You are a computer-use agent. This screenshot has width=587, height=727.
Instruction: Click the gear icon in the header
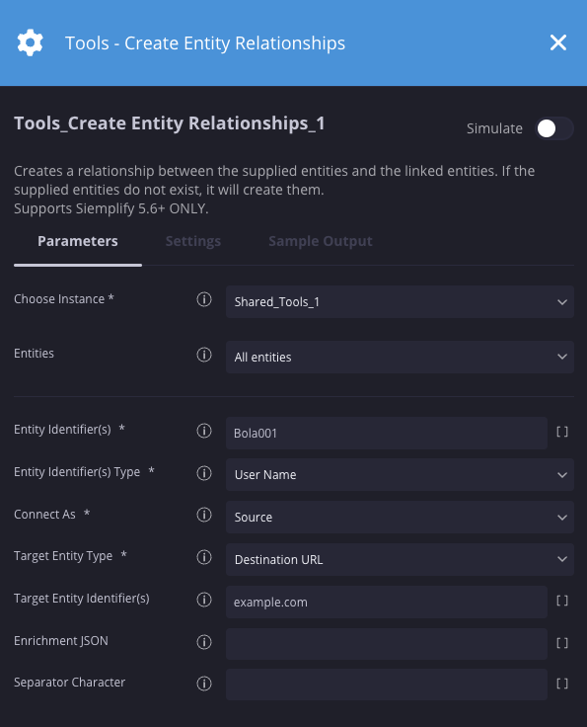[x=31, y=42]
